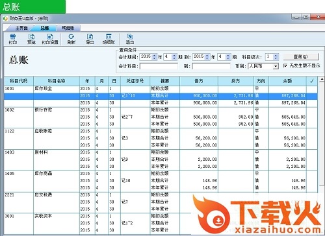
Task: Click the 贷方 column header
Action: pos(236,81)
